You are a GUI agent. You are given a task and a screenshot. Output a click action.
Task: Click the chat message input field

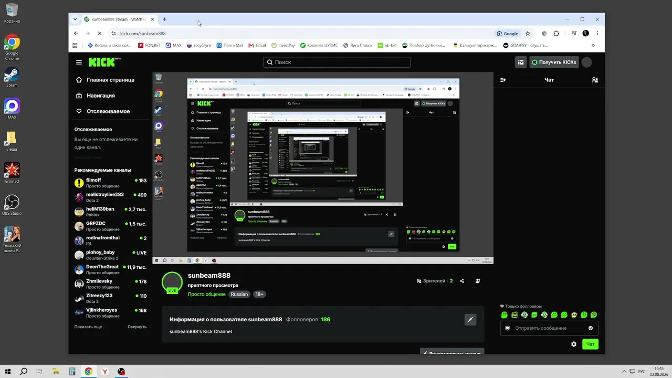pos(549,328)
